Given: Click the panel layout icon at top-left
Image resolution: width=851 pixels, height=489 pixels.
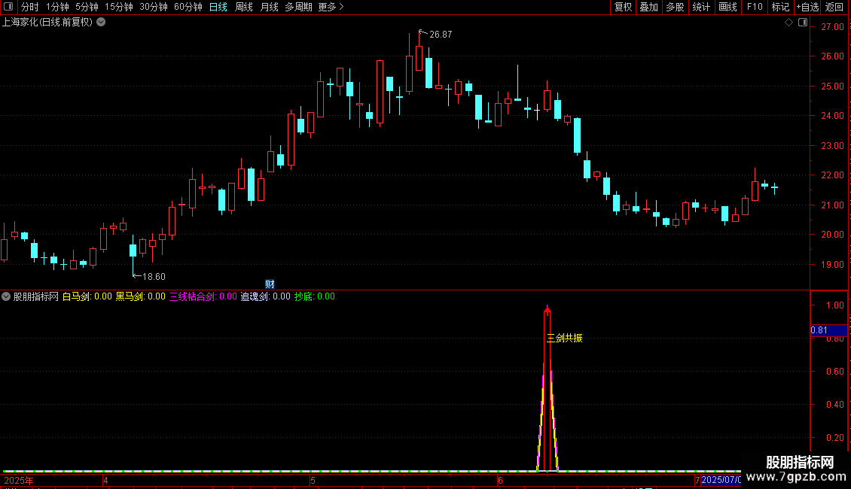Looking at the screenshot, I should click(8, 7).
